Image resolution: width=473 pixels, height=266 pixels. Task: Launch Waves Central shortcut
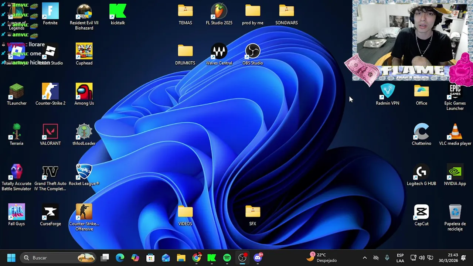coord(219,55)
